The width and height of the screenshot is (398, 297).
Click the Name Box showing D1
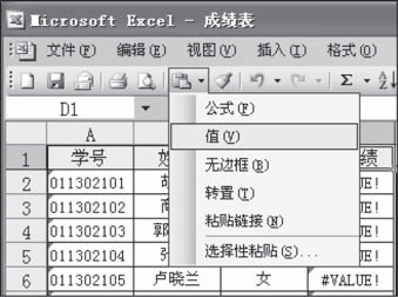point(69,109)
